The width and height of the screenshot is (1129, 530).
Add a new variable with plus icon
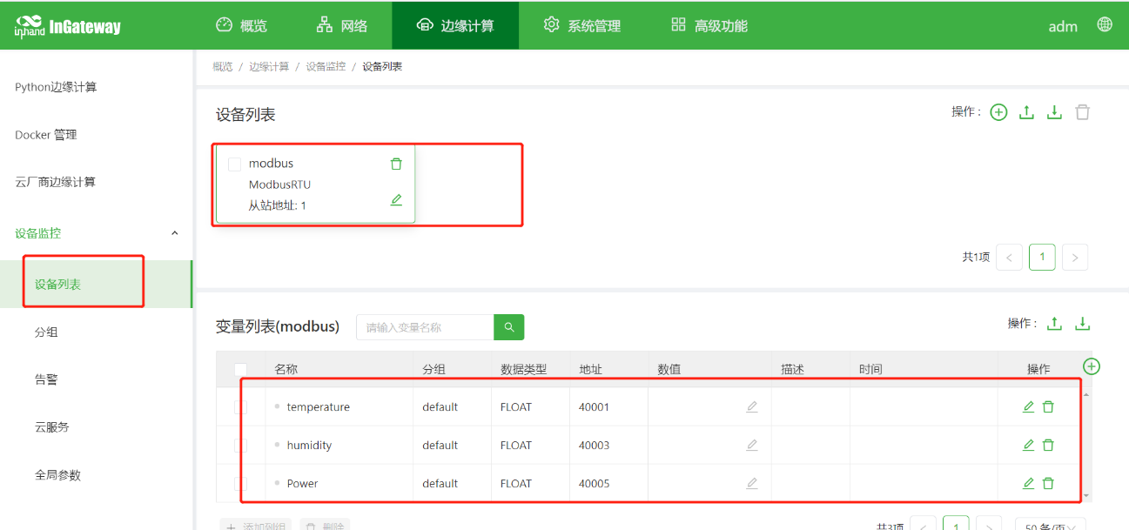point(1092,366)
